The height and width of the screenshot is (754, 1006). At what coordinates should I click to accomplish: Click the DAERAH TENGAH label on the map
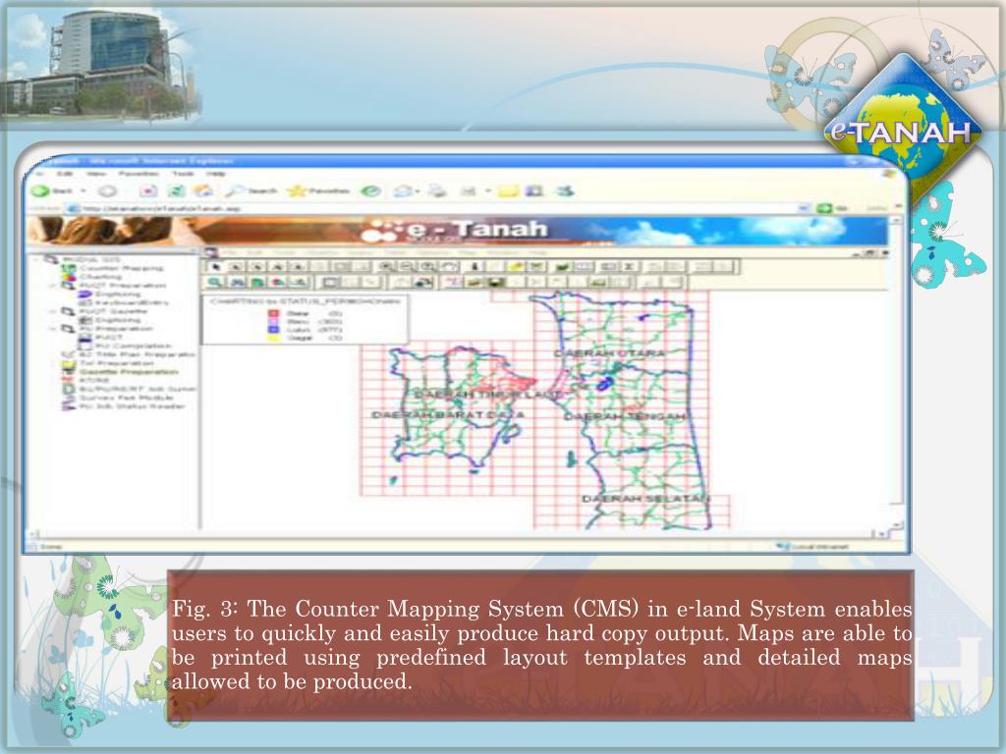pyautogui.click(x=625, y=416)
